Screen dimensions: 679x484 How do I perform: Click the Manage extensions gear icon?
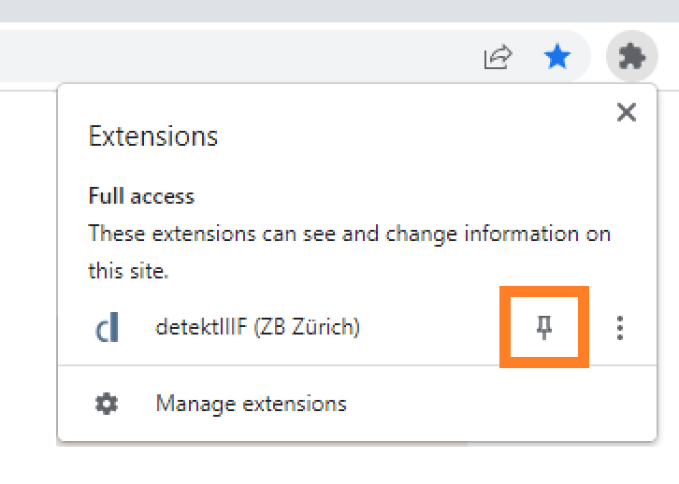[108, 404]
